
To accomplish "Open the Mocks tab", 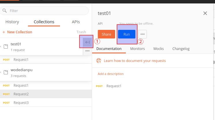I will coord(158,49).
